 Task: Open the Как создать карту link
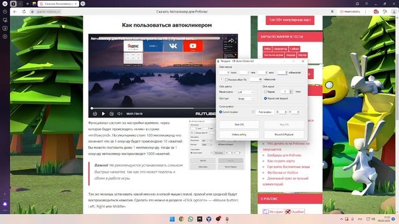coord(281,161)
